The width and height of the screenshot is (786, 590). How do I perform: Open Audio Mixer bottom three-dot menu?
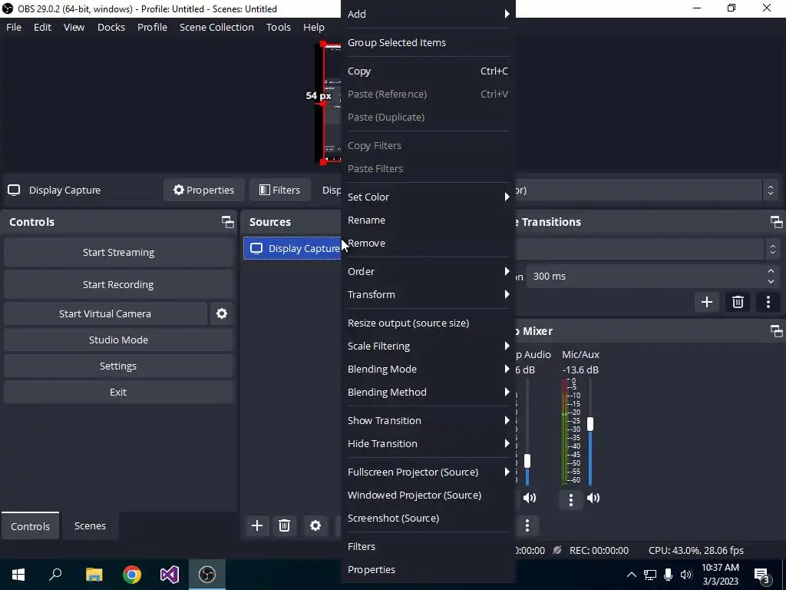(x=527, y=525)
